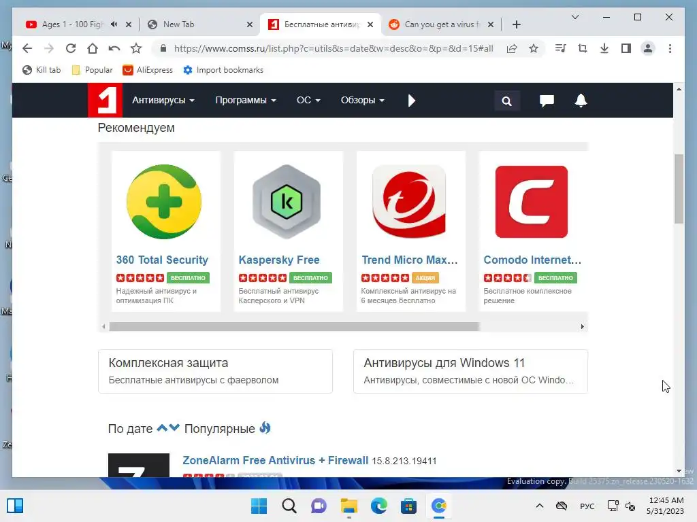Open the media control playlist icon

561,48
